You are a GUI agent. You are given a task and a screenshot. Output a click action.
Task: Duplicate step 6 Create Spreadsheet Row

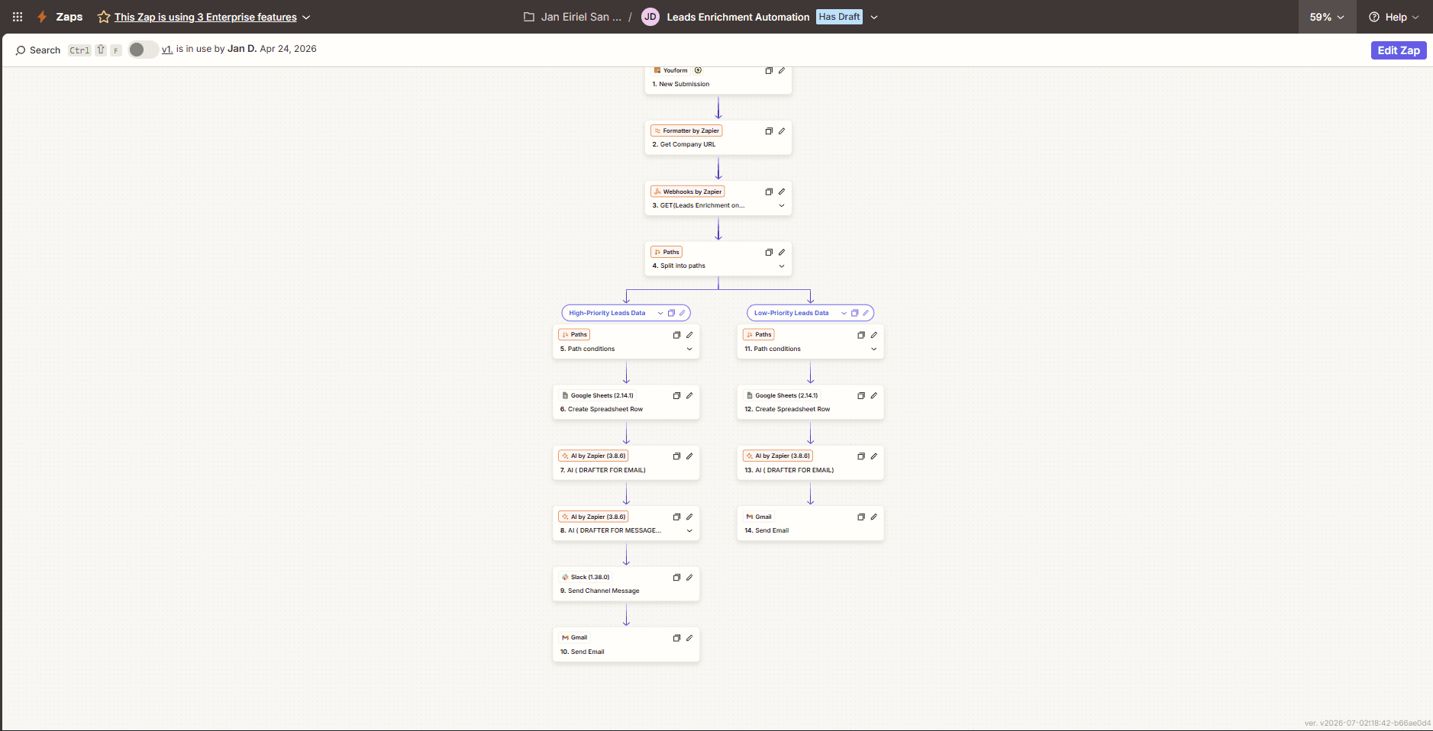676,395
